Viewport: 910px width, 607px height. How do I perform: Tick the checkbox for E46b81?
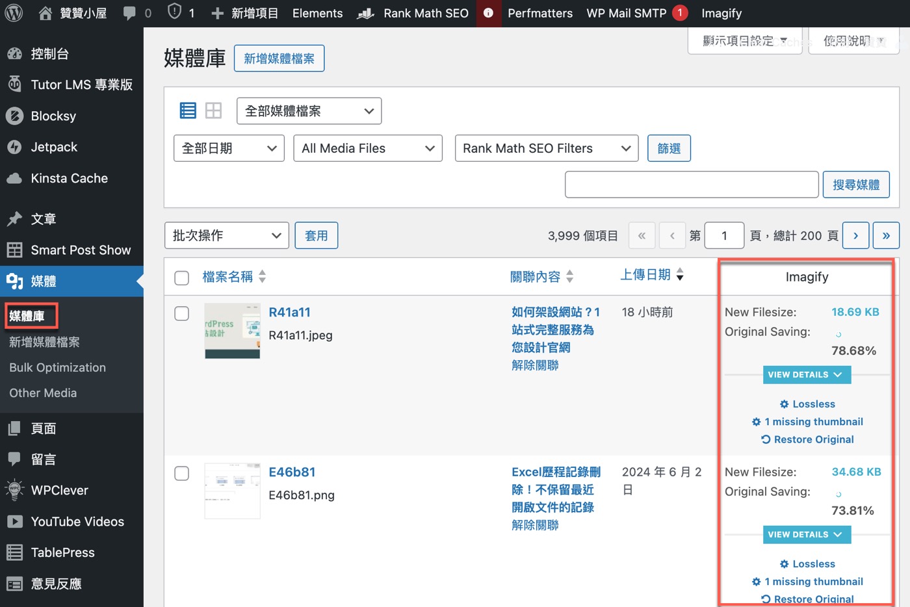click(x=182, y=473)
